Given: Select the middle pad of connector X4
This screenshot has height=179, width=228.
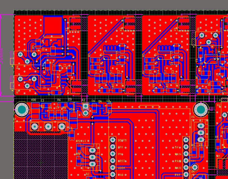Looking at the screenshot, I should (201, 133).
